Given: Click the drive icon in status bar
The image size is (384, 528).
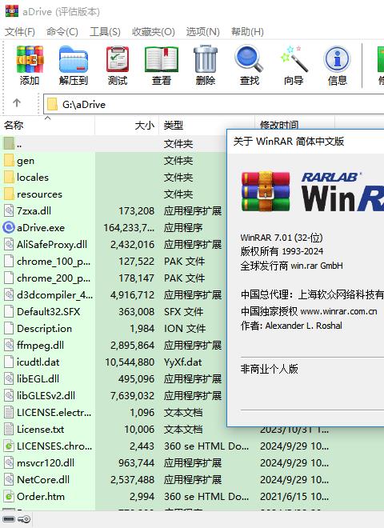Looking at the screenshot, I should (x=9, y=519).
